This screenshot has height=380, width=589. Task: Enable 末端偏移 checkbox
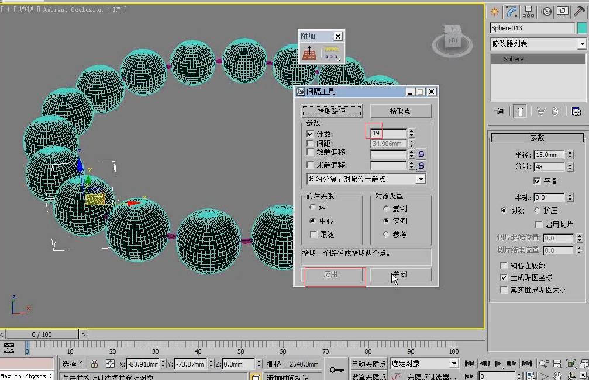pos(310,165)
